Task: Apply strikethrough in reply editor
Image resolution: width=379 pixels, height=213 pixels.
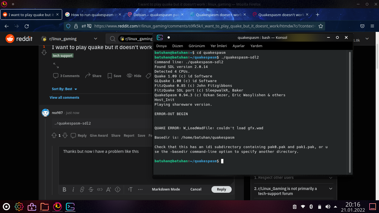Action: click(91, 189)
